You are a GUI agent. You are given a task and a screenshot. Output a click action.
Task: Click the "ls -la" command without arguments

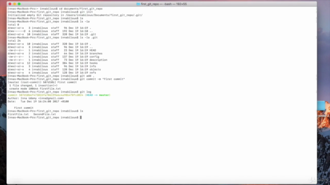(85, 22)
